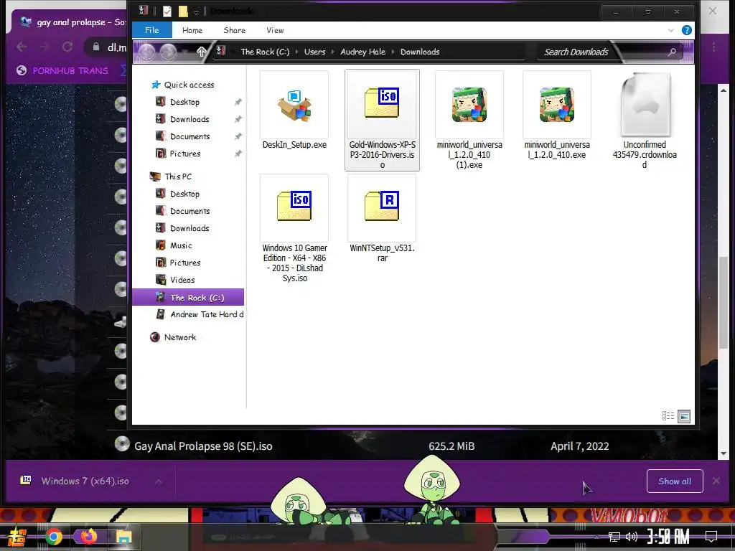735x551 pixels.
Task: Switch to large icons view layout
Action: pyautogui.click(x=684, y=415)
